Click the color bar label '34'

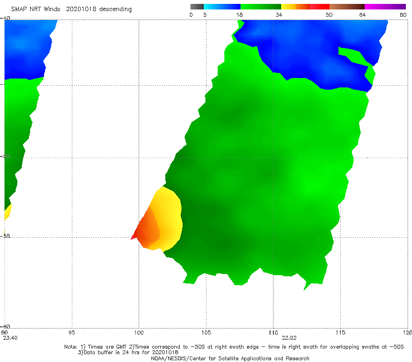(279, 15)
